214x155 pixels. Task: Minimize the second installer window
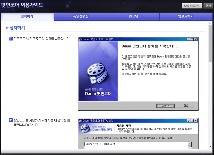[x=189, y=121]
